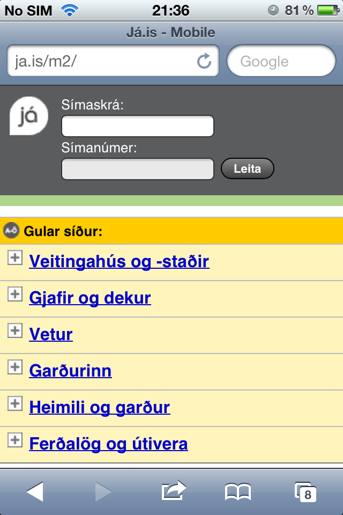Expand the Garðurinn plus icon
The width and height of the screenshot is (343, 515).
click(x=14, y=367)
